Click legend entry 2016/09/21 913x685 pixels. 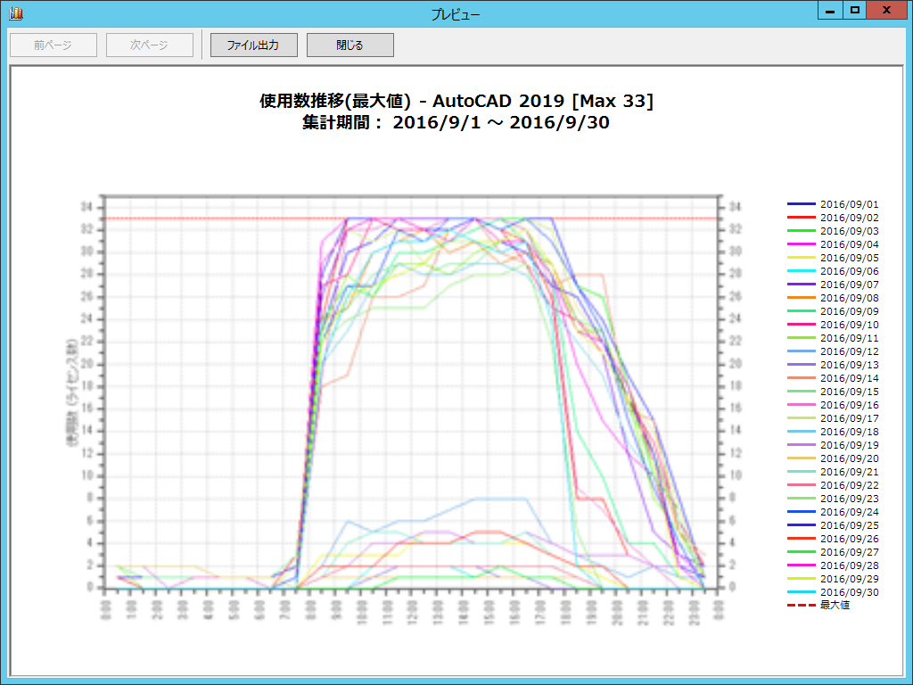click(x=834, y=473)
